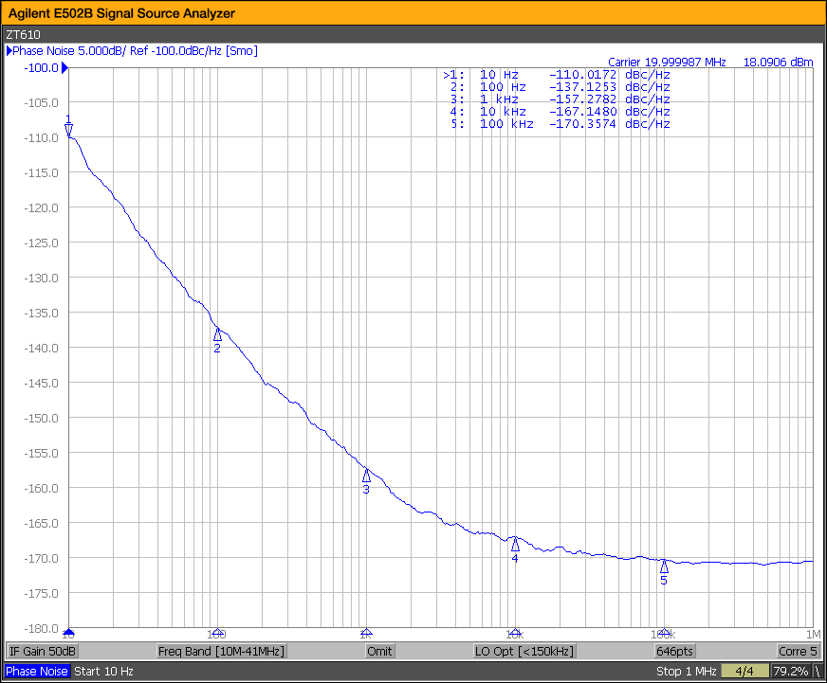
Task: Click the backslash icon in status bar corner
Action: pyautogui.click(x=818, y=671)
